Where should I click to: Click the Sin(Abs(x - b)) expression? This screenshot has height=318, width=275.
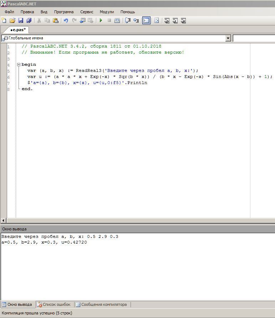tap(234, 77)
